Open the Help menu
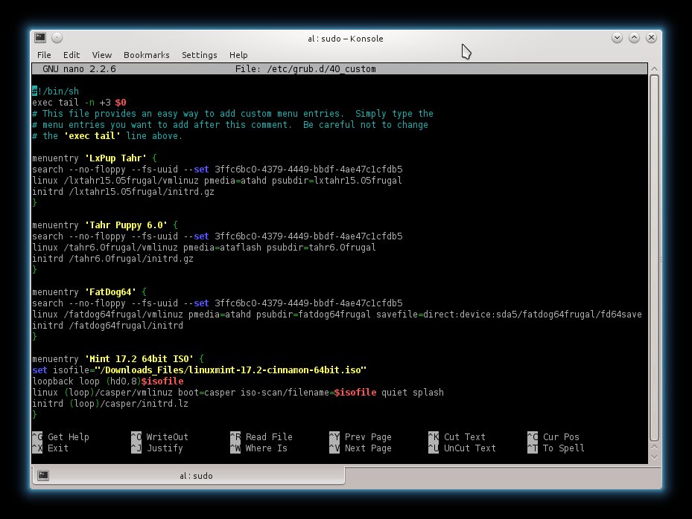The image size is (692, 519). 238,55
